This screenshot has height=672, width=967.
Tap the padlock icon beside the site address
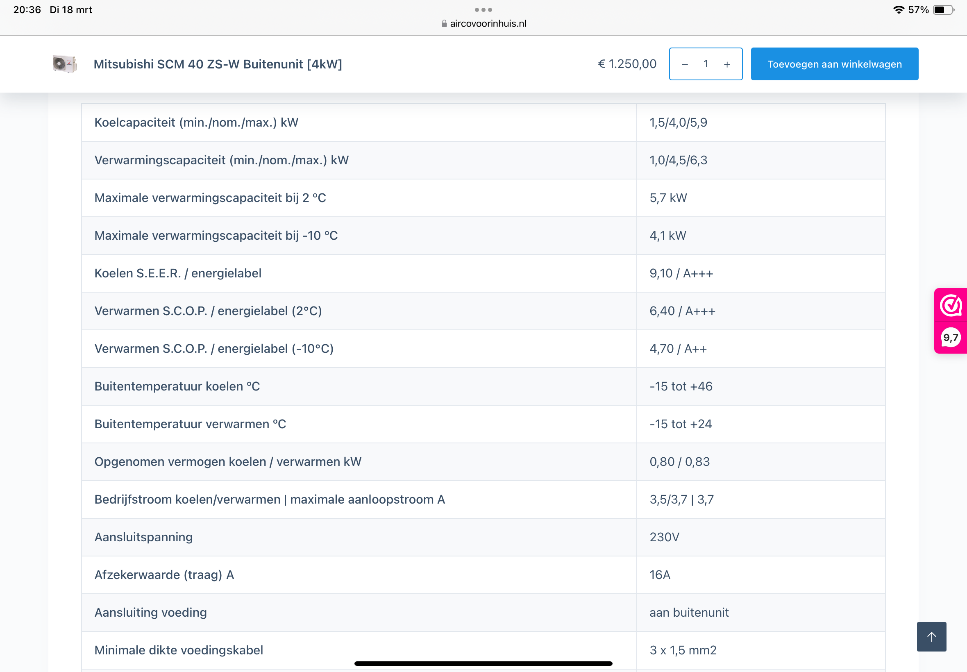pyautogui.click(x=444, y=24)
